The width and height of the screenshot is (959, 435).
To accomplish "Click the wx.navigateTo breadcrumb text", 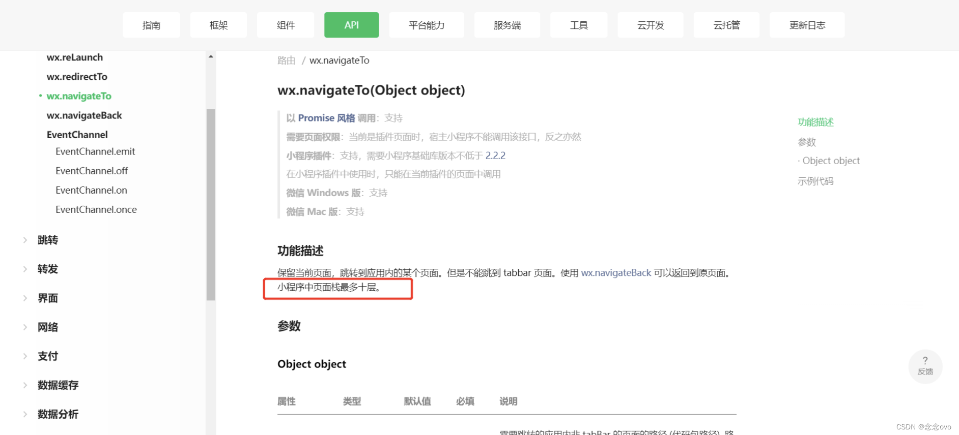I will (340, 60).
